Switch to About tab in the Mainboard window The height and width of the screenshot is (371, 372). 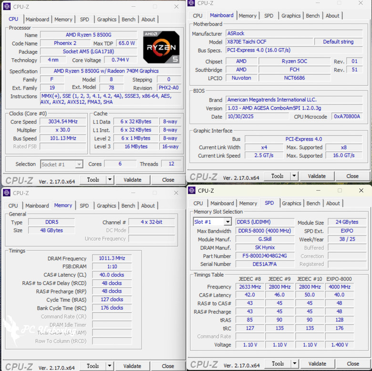(x=332, y=16)
